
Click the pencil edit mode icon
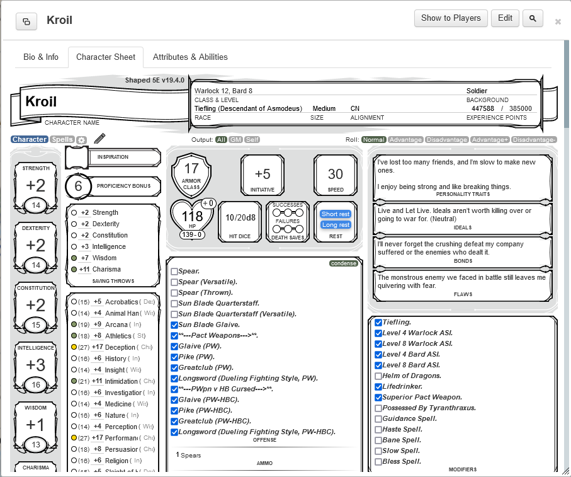click(99, 139)
